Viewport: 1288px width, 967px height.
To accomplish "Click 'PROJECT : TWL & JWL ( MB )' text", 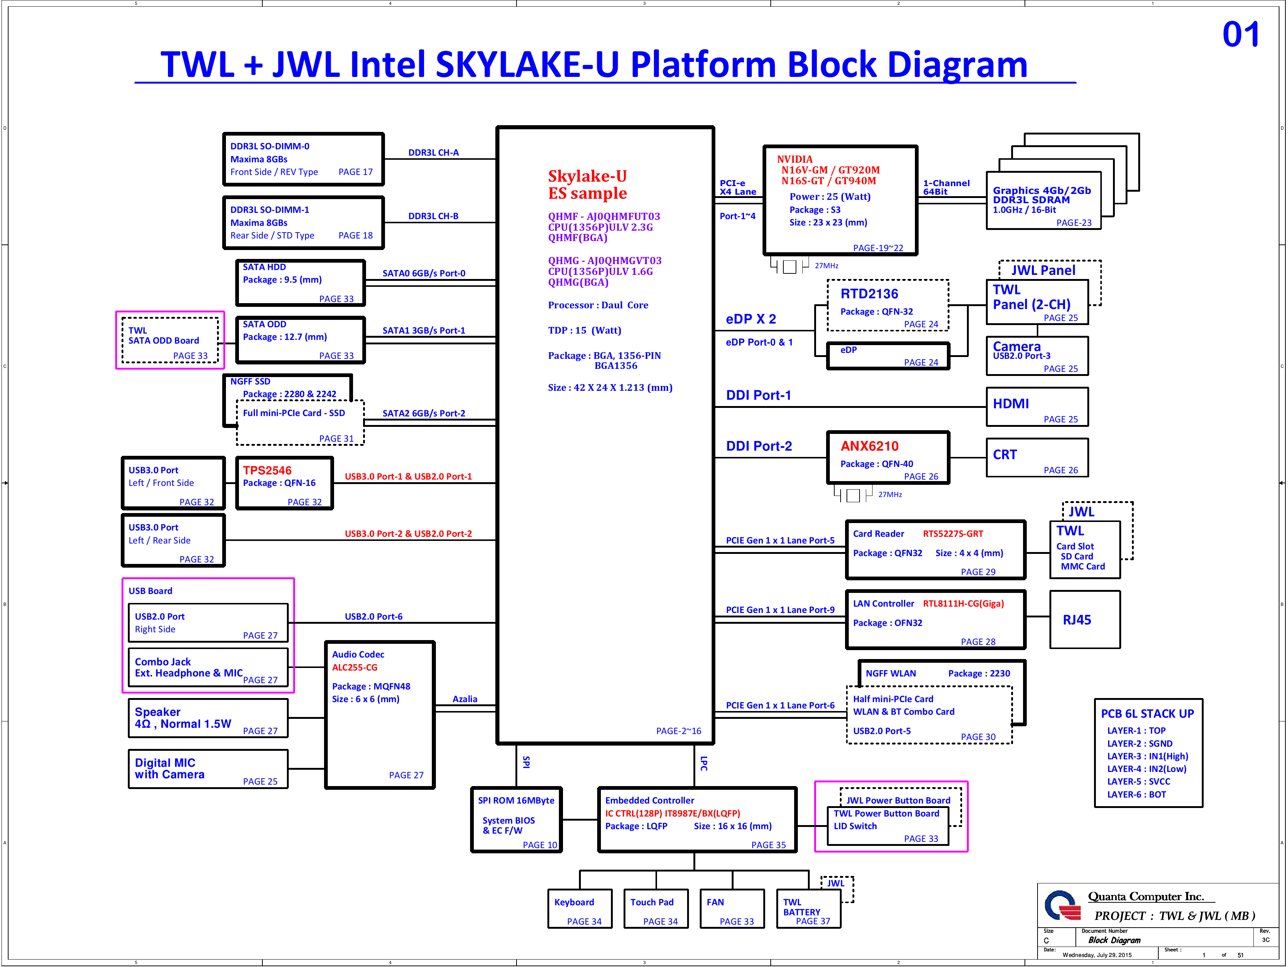I will (1174, 916).
